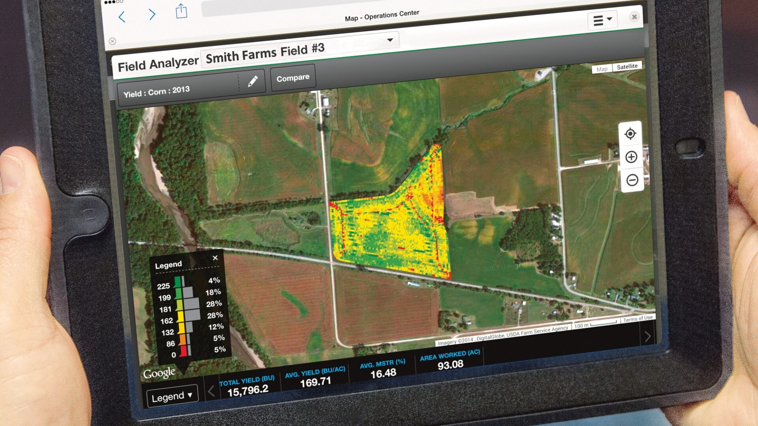Edit layer with the pencil icon
This screenshot has height=426, width=758.
pos(253,81)
